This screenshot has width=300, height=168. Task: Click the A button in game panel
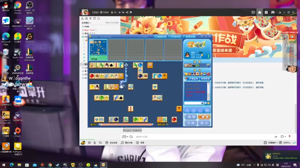(x=187, y=110)
